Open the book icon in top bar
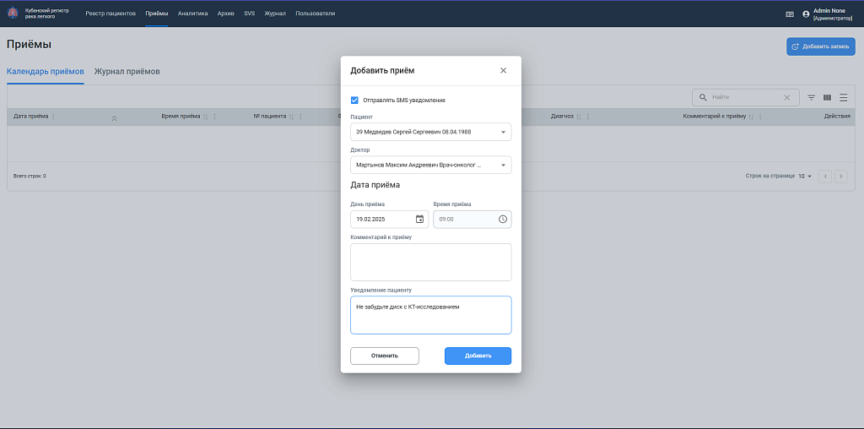Image resolution: width=864 pixels, height=429 pixels. [x=790, y=14]
